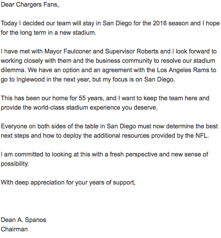
Task: Click the word 'possibility.'
Action: coord(15,164)
